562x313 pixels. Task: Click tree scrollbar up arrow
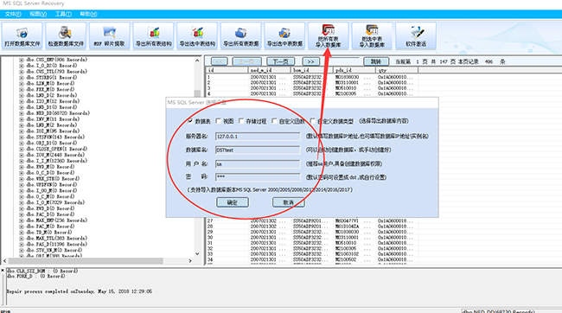coord(197,61)
